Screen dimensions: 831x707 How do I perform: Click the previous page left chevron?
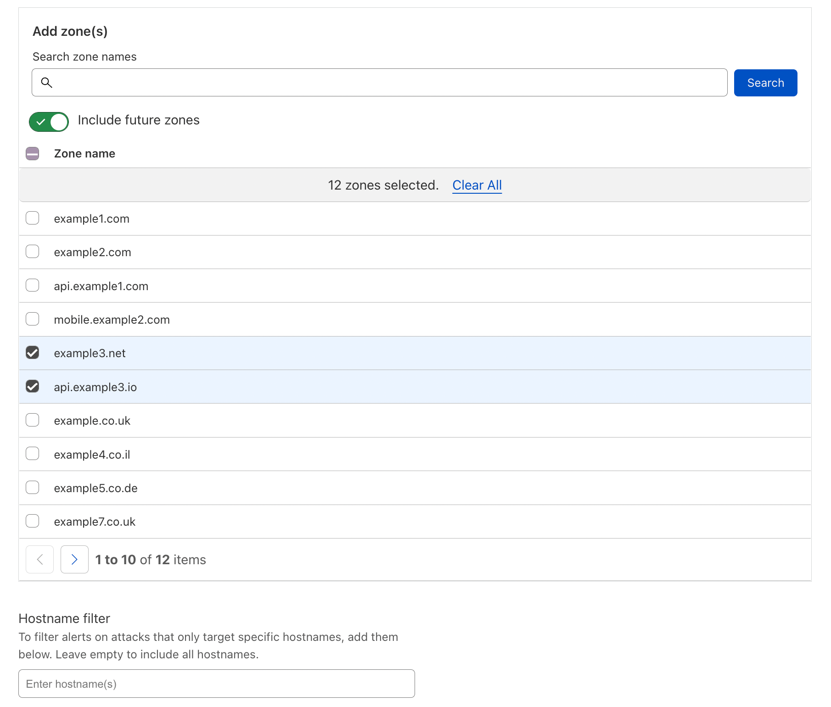[39, 559]
